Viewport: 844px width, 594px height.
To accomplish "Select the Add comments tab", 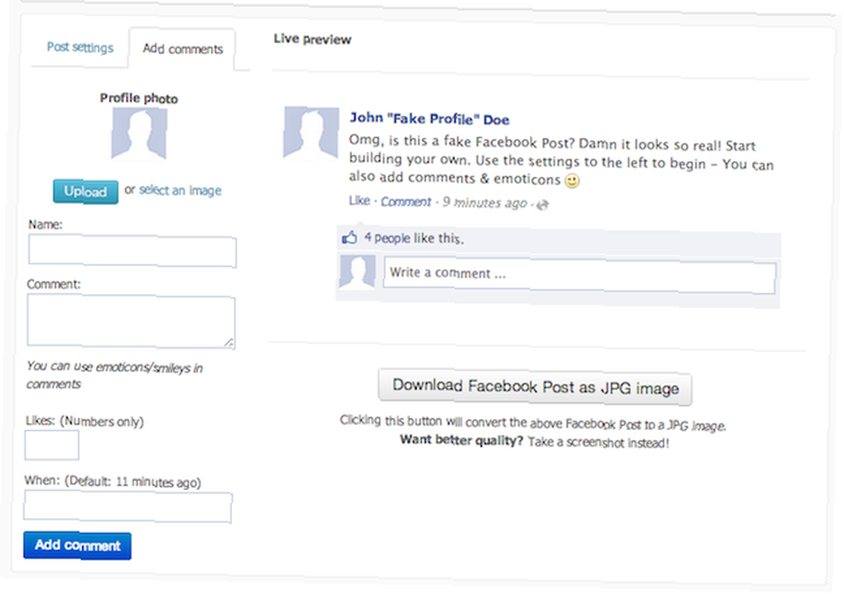I will pyautogui.click(x=182, y=49).
